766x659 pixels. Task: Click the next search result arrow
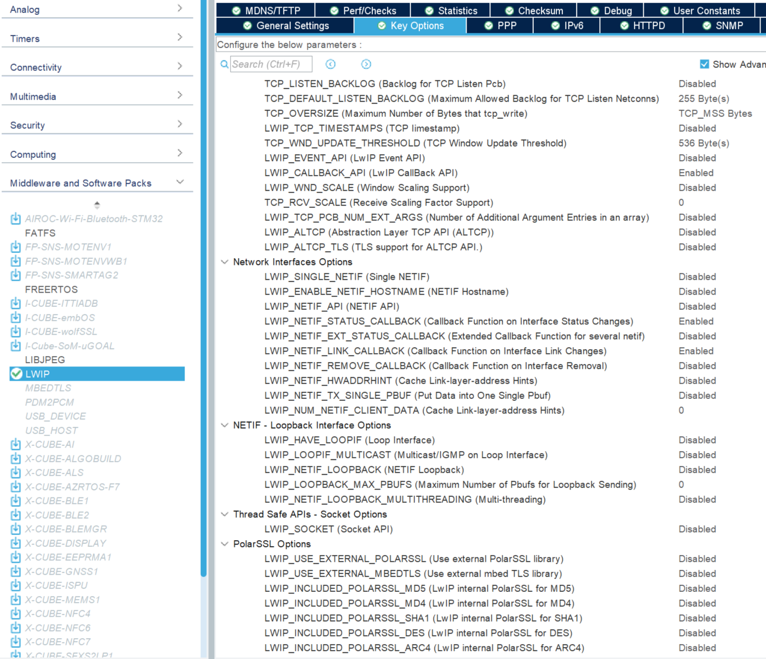366,64
